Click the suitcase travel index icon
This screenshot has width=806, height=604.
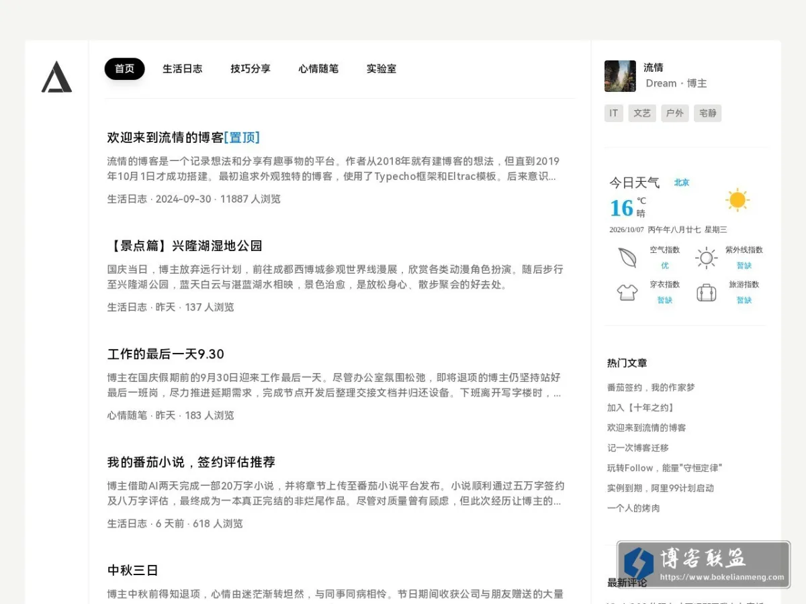[707, 293]
